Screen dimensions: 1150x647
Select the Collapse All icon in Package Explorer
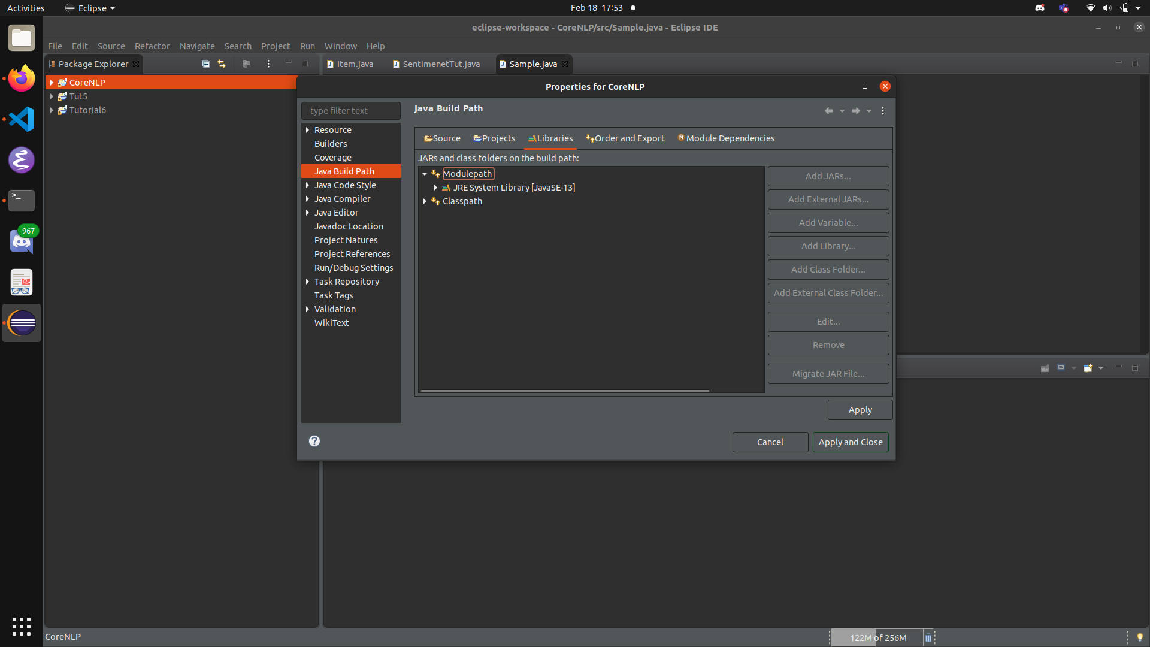click(x=205, y=64)
